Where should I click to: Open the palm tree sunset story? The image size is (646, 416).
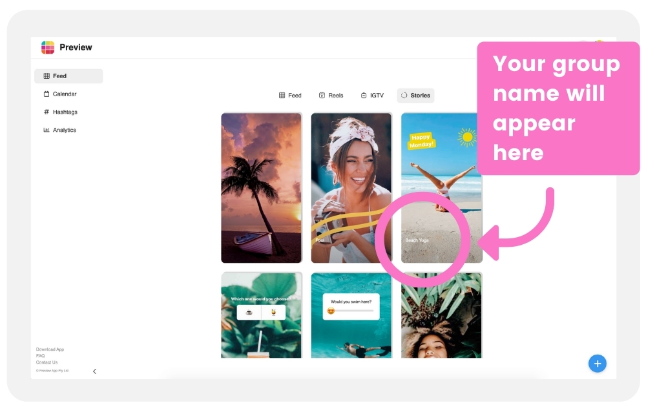[x=261, y=188]
